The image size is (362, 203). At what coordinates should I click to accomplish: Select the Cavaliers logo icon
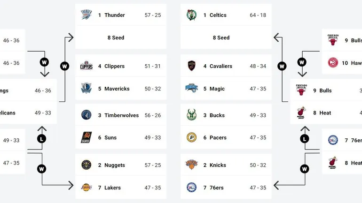click(x=191, y=66)
